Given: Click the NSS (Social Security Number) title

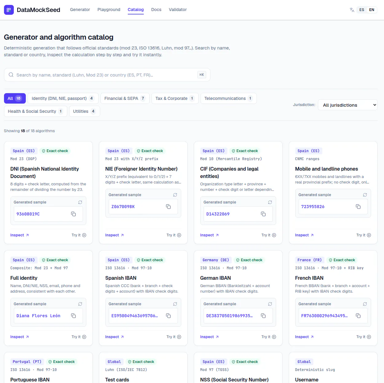Looking at the screenshot, I should [x=234, y=380].
